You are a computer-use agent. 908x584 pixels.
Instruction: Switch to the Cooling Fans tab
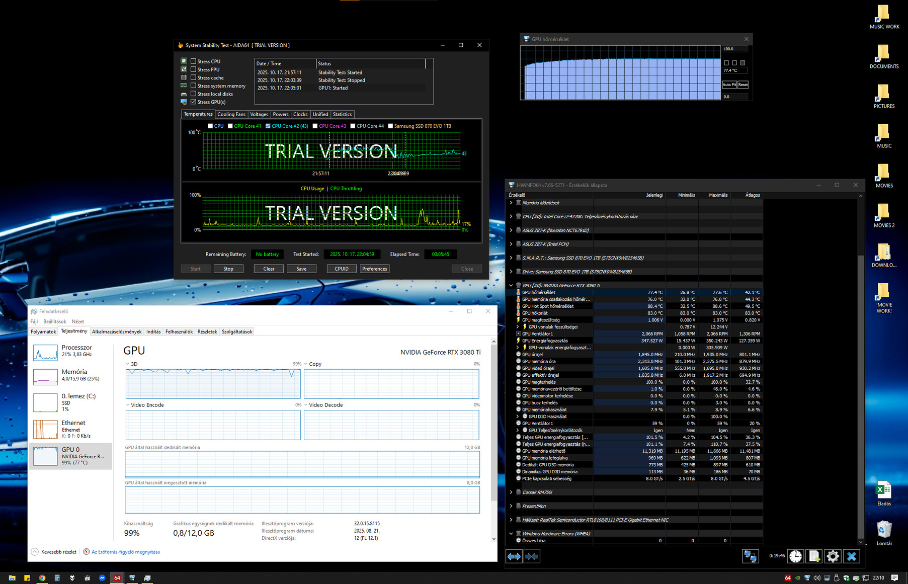[x=231, y=114]
